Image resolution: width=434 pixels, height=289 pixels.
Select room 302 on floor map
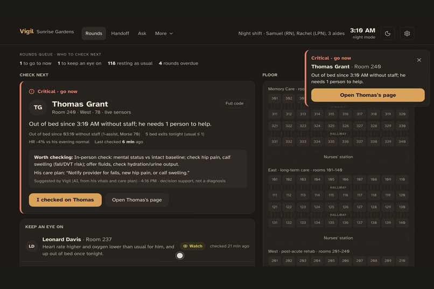coord(289,98)
